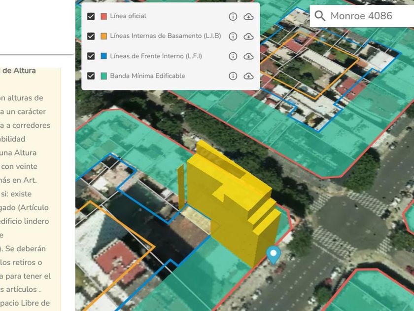Show info for Líneas Internas de Basamento

[x=233, y=36]
